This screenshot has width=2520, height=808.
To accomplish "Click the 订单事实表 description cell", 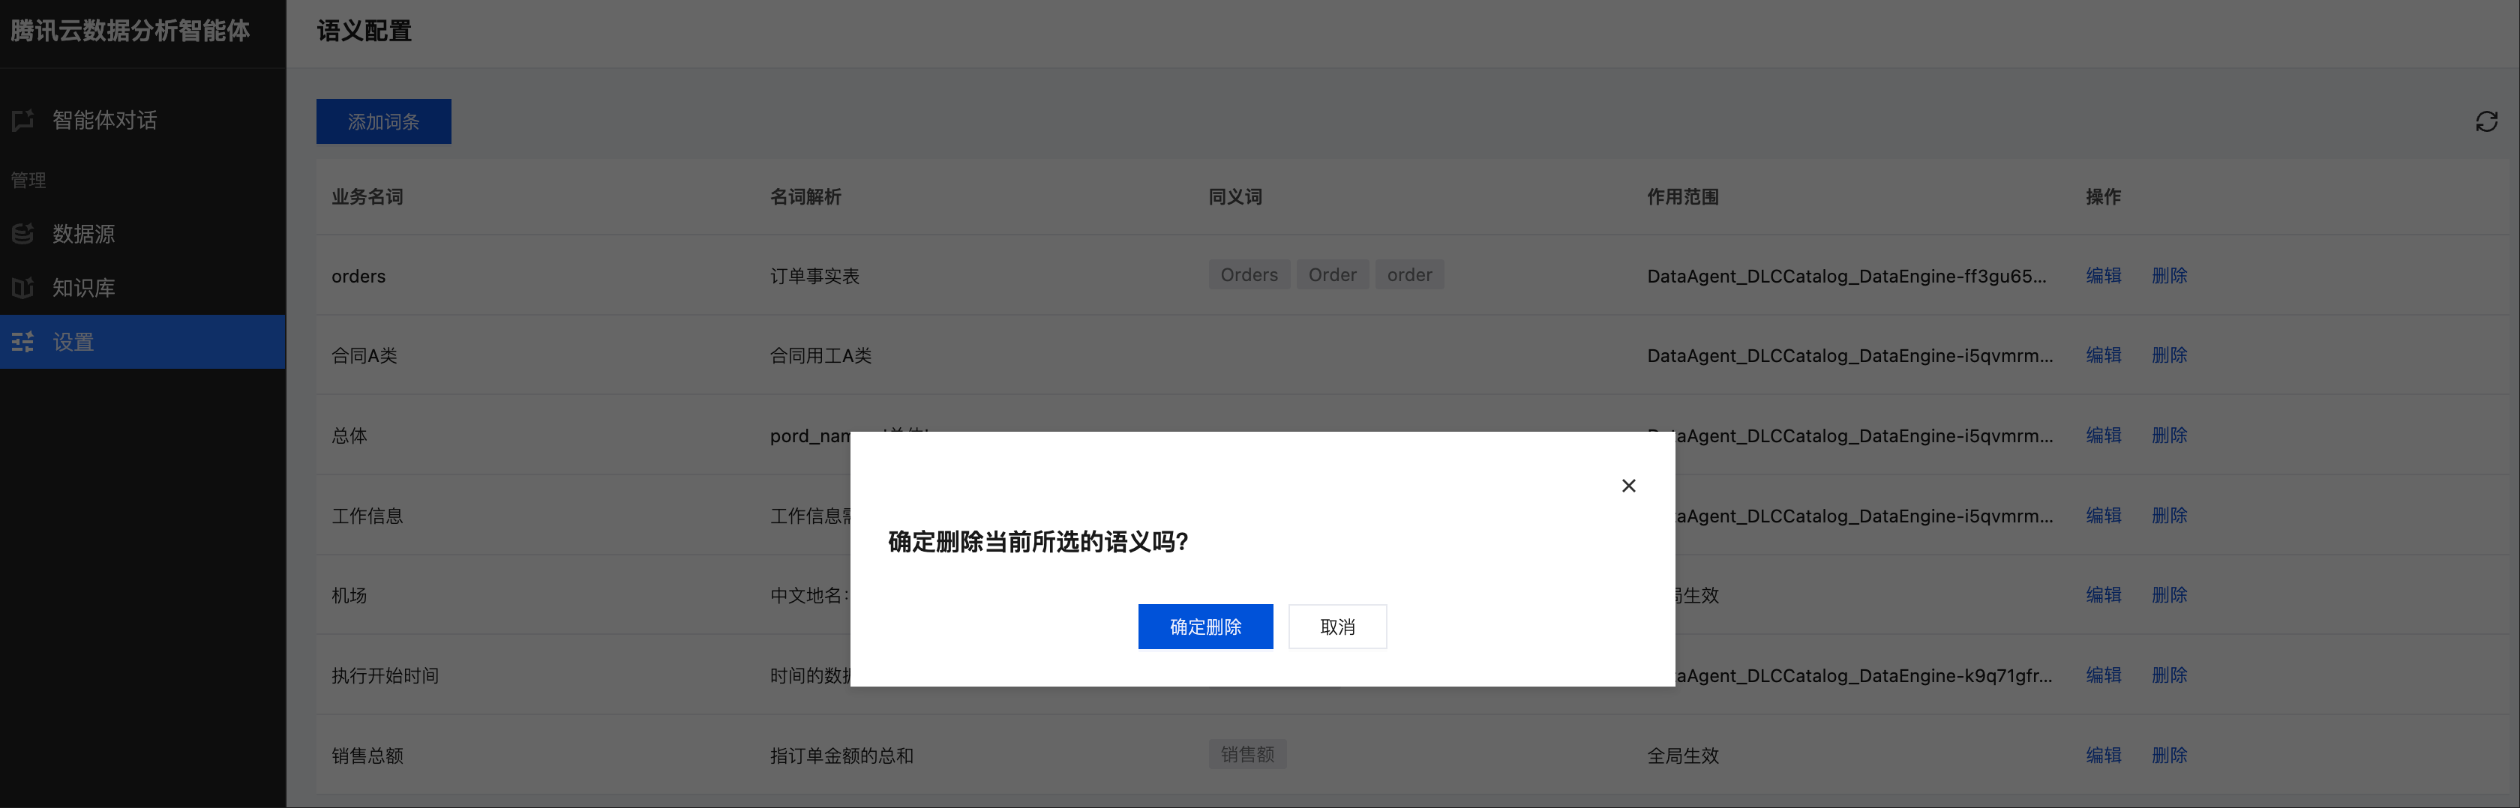I will tap(815, 276).
